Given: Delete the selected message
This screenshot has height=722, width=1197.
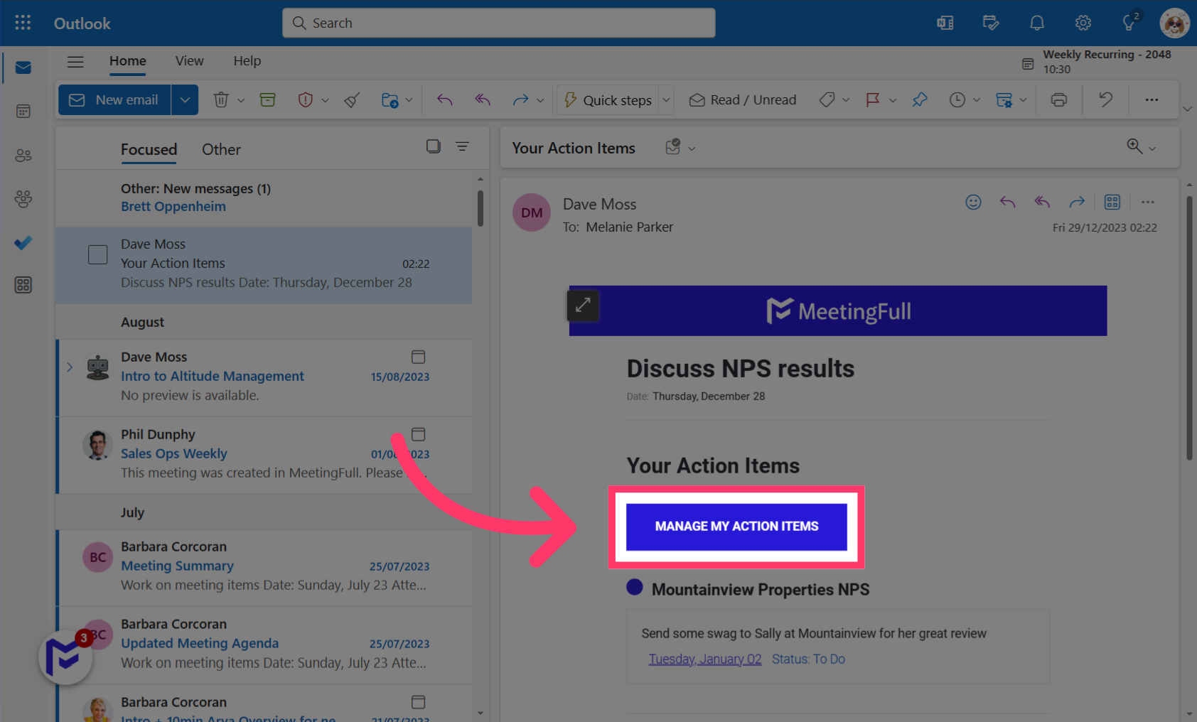Looking at the screenshot, I should 221,100.
